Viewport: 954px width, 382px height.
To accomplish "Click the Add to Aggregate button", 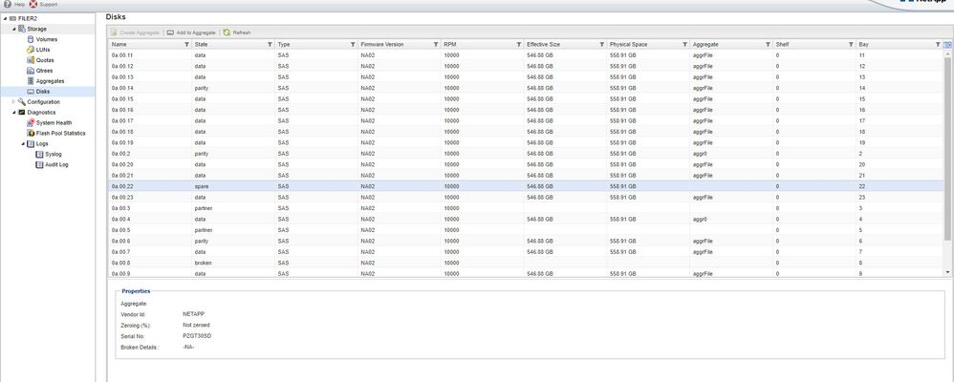I will (x=191, y=32).
